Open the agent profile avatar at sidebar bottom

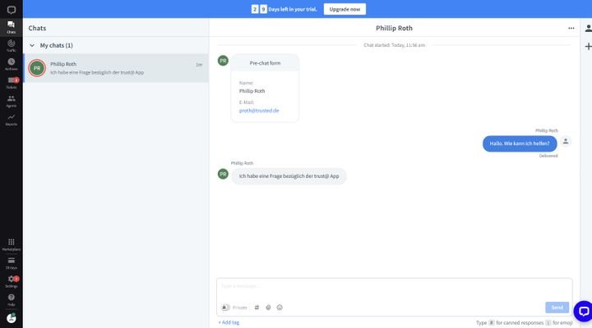point(12,318)
